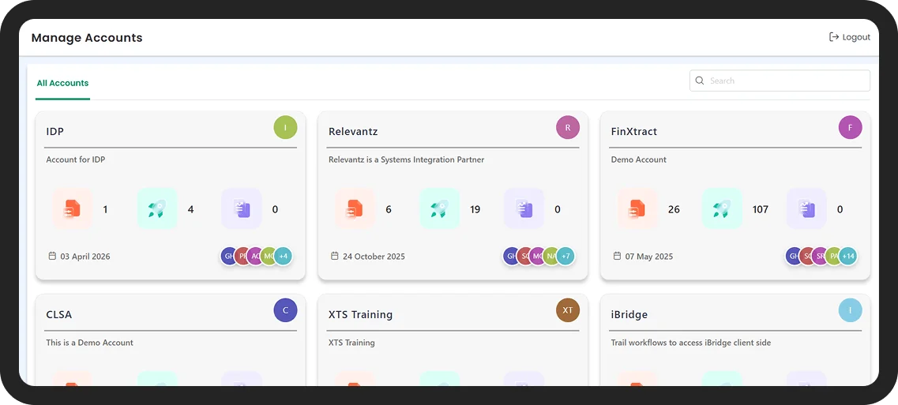Click the 07 May 2025 date

[649, 257]
